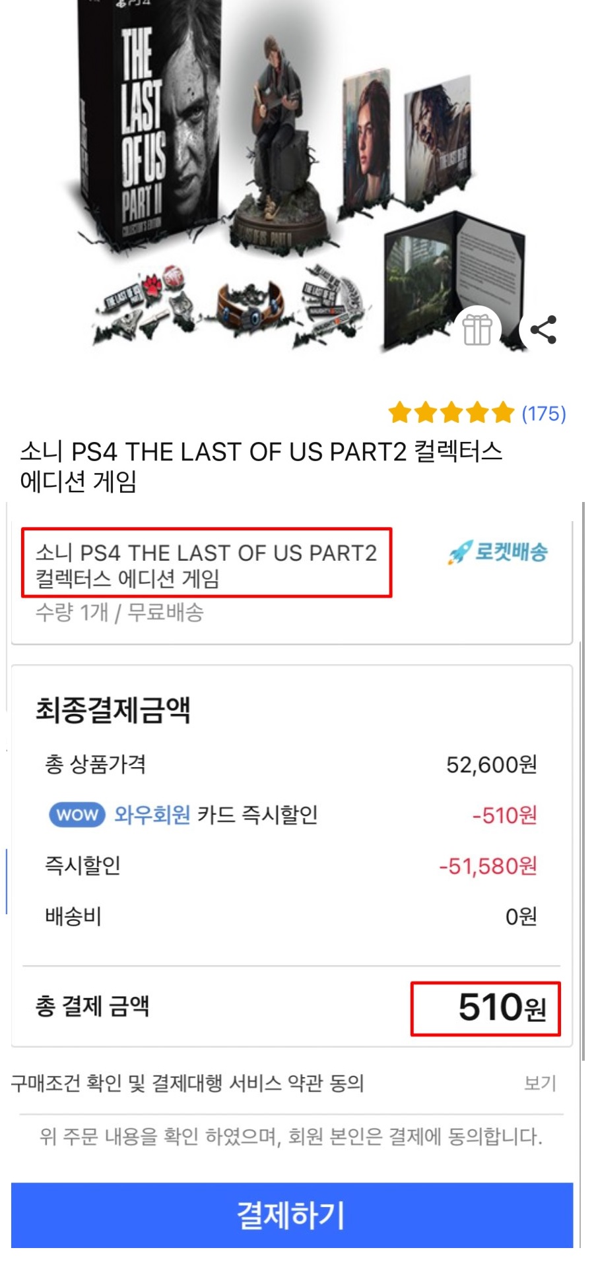Select the WOW membership badge icon
Image resolution: width=594 pixels, height=1285 pixels.
pyautogui.click(x=77, y=815)
